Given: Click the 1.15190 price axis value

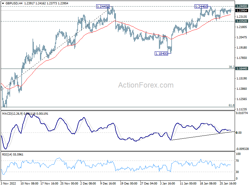Looking at the screenshot, I should [242, 79].
